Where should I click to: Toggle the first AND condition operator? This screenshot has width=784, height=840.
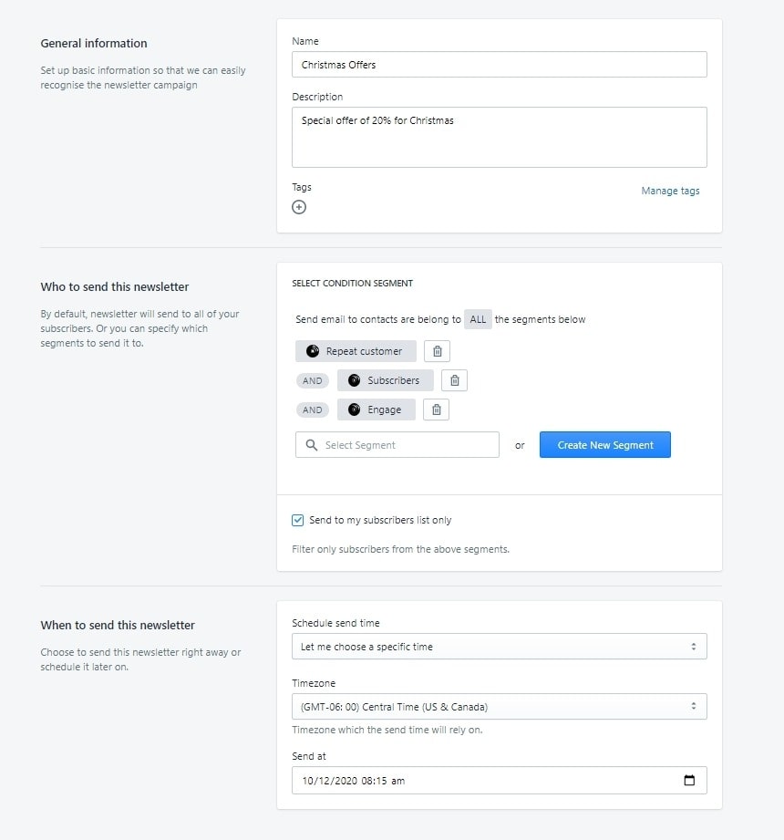tap(313, 380)
